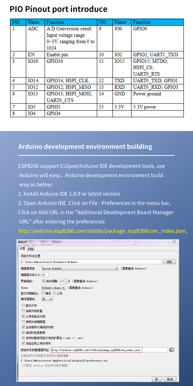Image resolution: width=193 pixels, height=386 pixels.
Task: Uncheck 当验证或上传时保存 checkbox
Action: 23,343
